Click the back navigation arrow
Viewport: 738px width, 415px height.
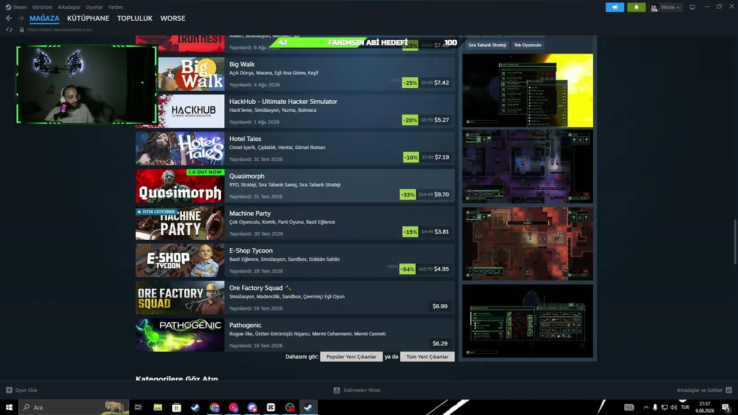[x=9, y=18]
